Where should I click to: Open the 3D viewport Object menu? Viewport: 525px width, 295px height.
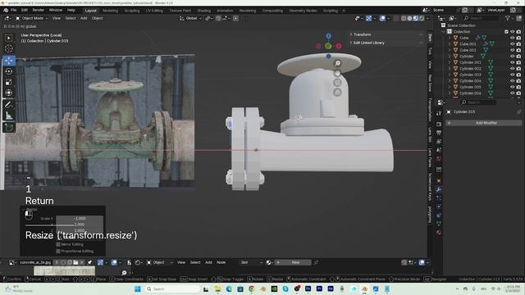coord(97,18)
